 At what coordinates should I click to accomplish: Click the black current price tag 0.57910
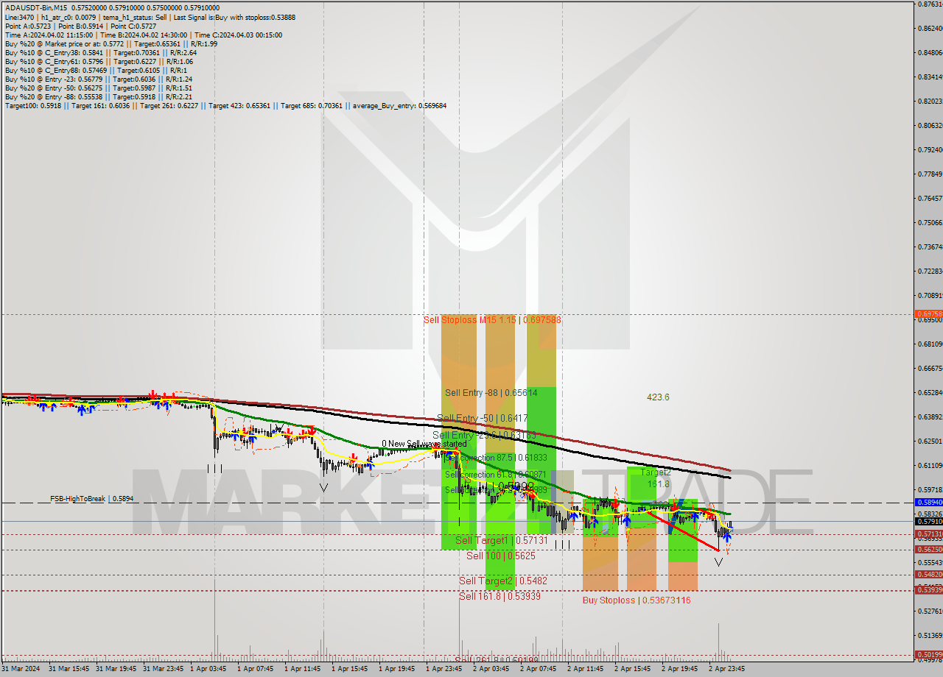click(x=928, y=521)
